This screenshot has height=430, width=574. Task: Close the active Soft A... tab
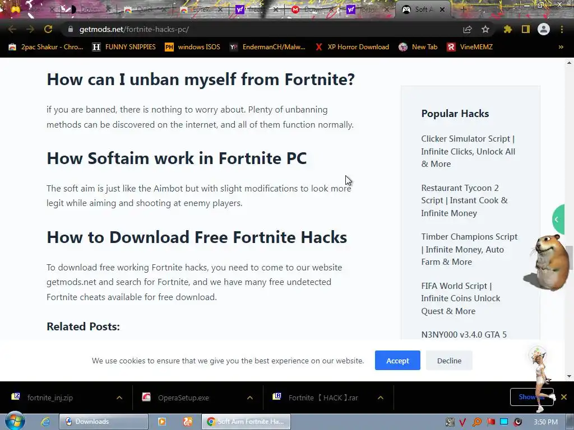[x=442, y=10]
